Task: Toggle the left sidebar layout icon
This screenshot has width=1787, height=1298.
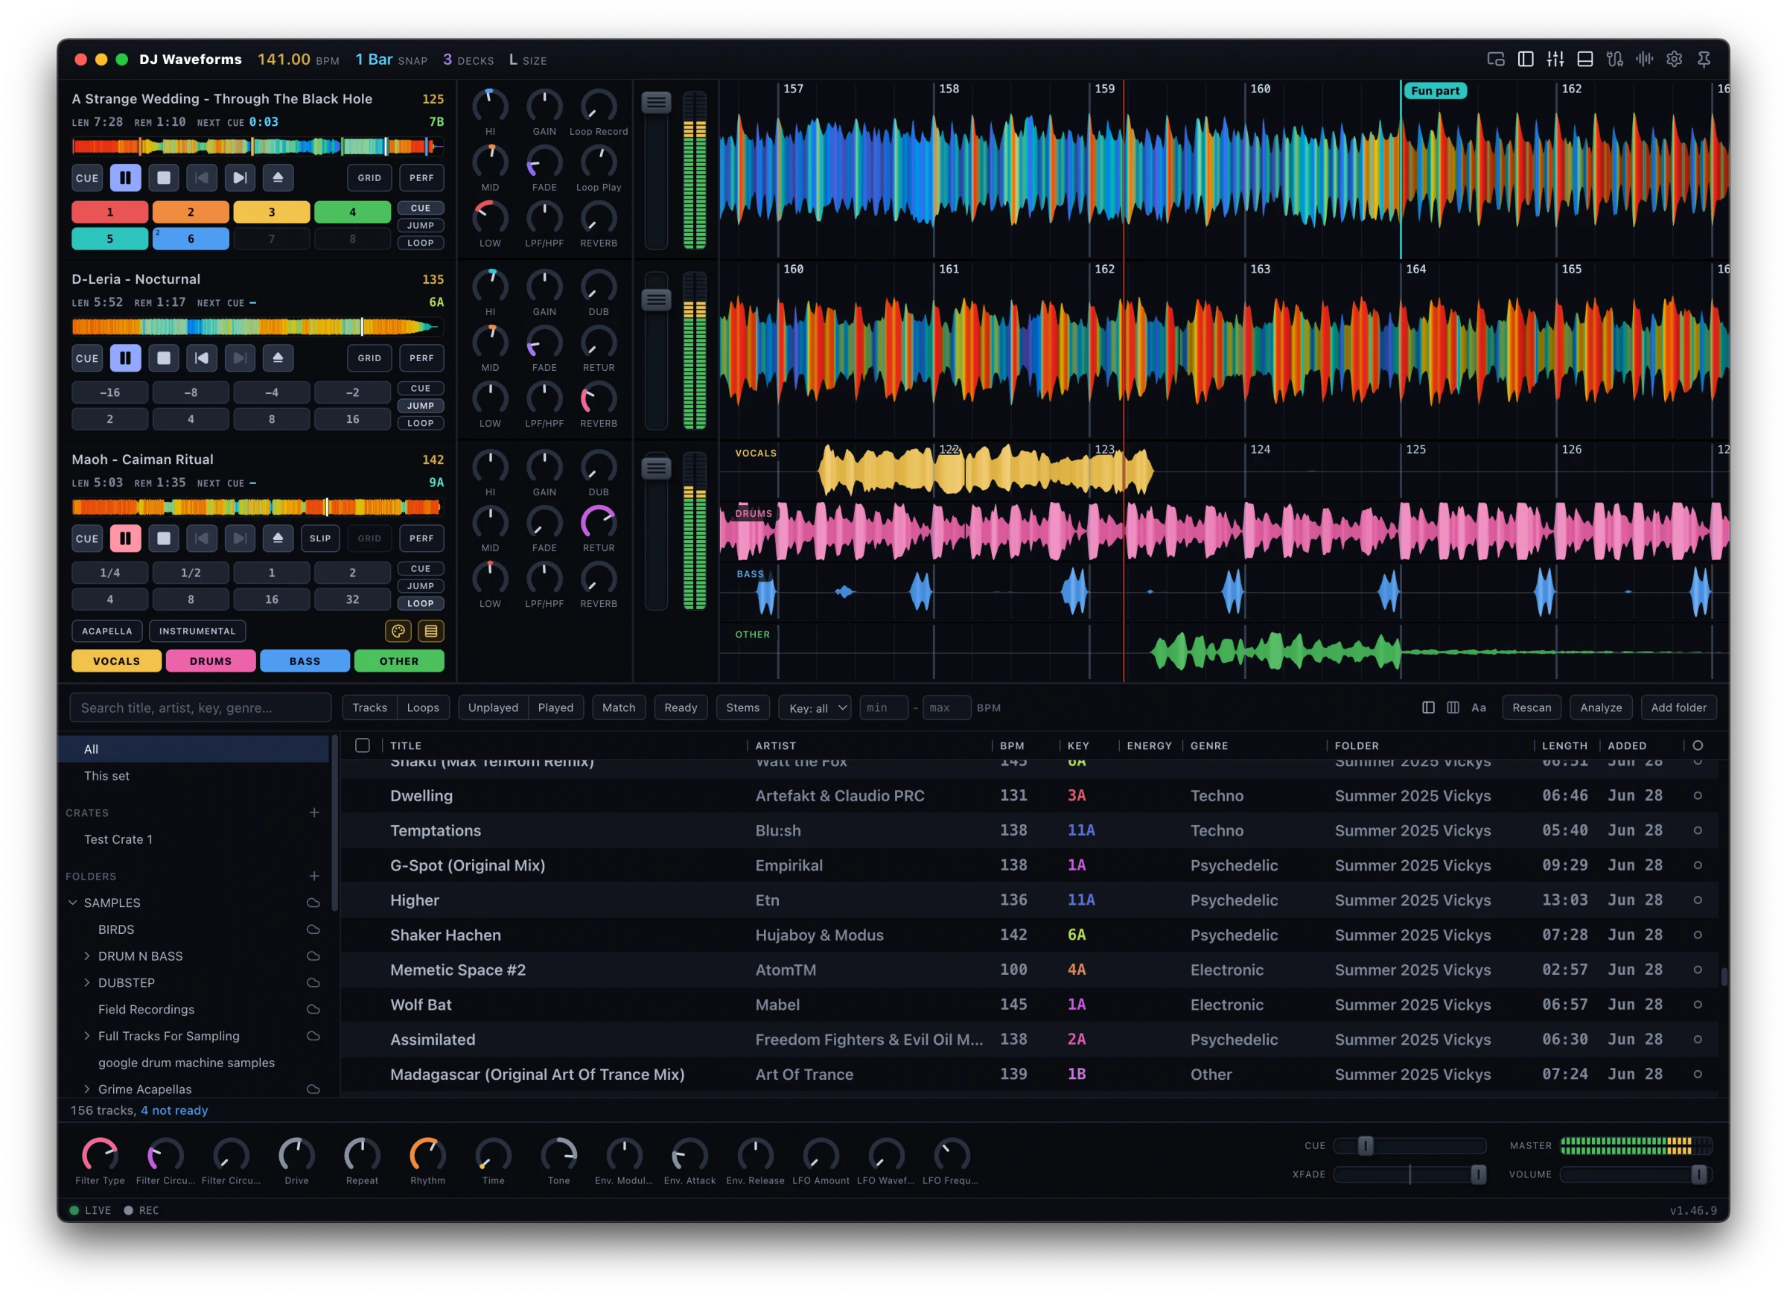Action: [1526, 59]
